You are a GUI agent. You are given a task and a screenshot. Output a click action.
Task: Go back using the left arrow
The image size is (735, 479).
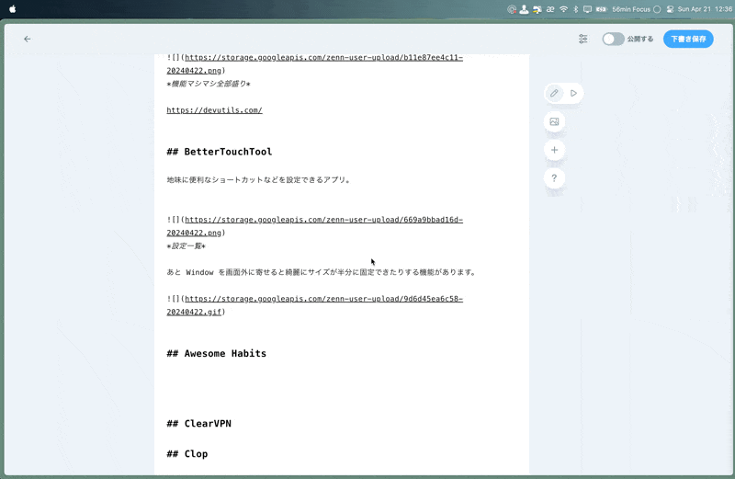pyautogui.click(x=28, y=39)
